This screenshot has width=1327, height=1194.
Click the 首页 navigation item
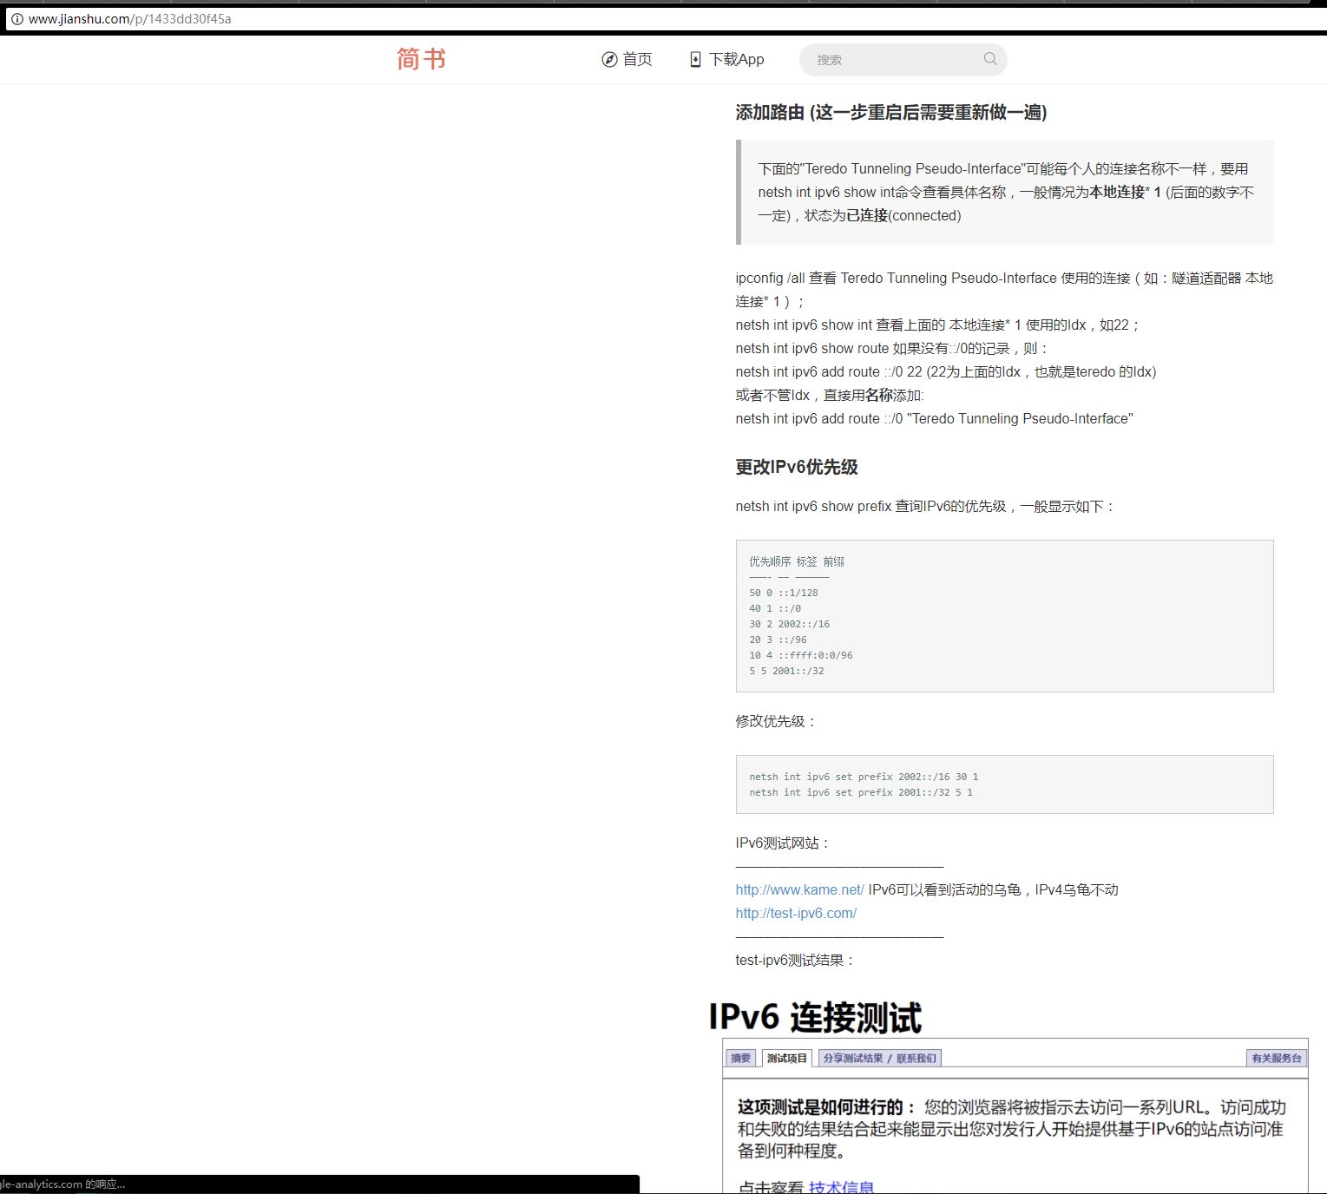[x=635, y=59]
